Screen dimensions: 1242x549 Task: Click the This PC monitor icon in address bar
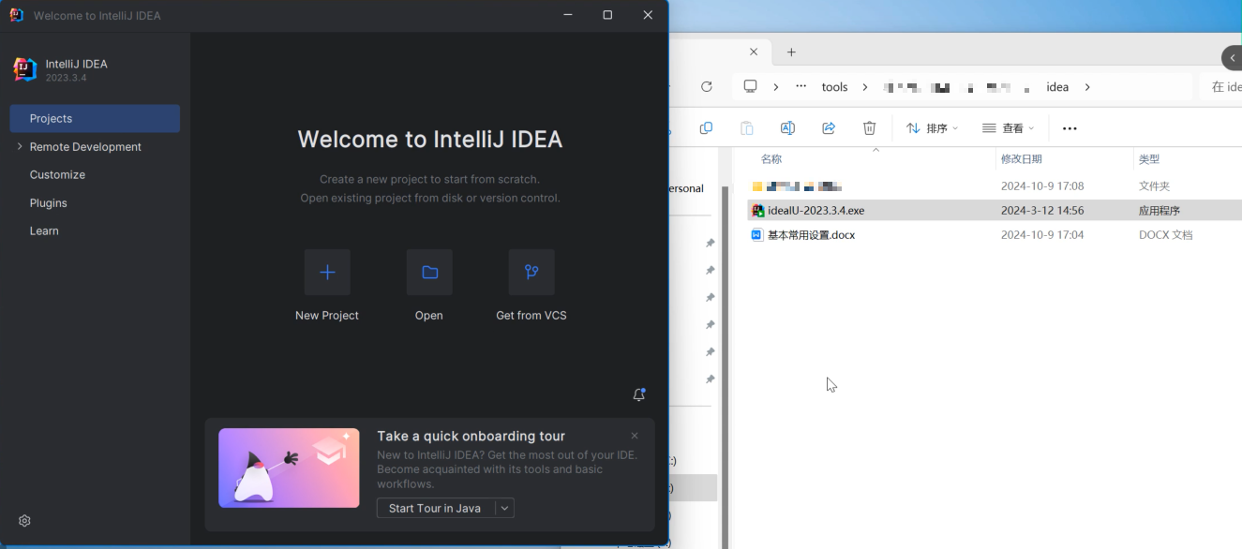pos(750,86)
